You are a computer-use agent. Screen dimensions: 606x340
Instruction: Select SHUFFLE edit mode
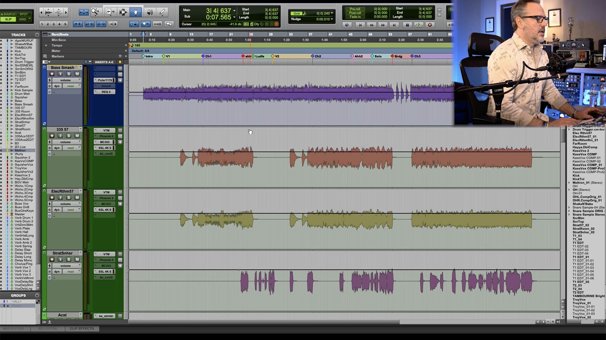tap(8, 14)
